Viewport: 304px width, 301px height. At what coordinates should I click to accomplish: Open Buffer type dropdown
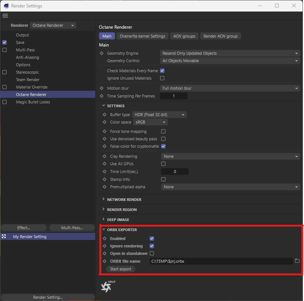pyautogui.click(x=159, y=115)
